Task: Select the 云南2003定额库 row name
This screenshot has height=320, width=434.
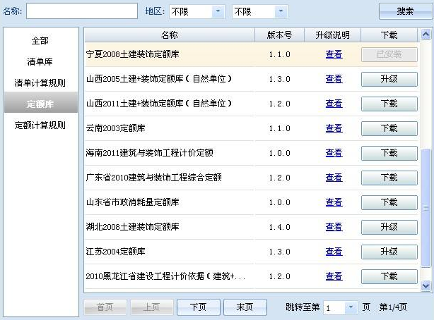Action: click(115, 128)
